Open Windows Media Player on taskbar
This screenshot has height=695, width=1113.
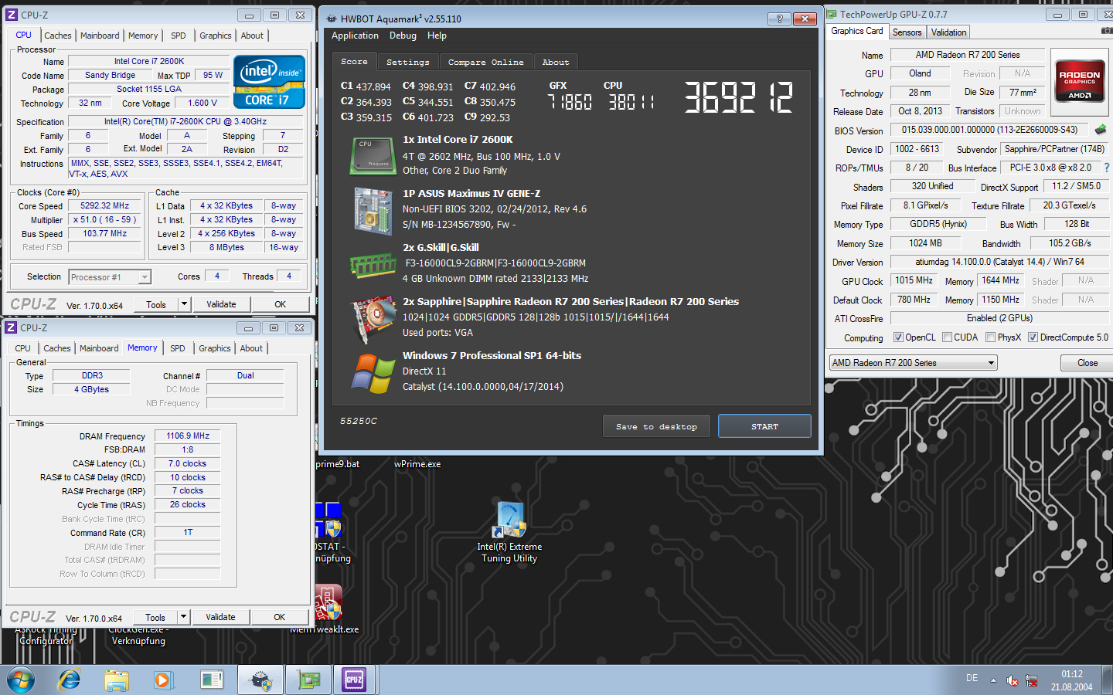click(162, 680)
